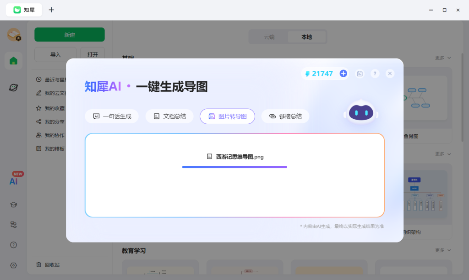The width and height of the screenshot is (469, 280).
Task: Open 我的协作 in the sidebar
Action: pyautogui.click(x=50, y=135)
